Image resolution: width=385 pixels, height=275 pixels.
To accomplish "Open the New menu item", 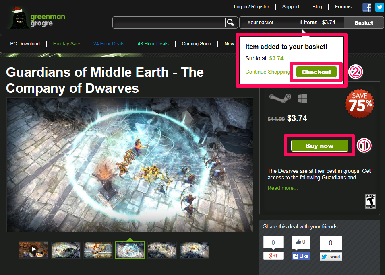I will point(229,44).
